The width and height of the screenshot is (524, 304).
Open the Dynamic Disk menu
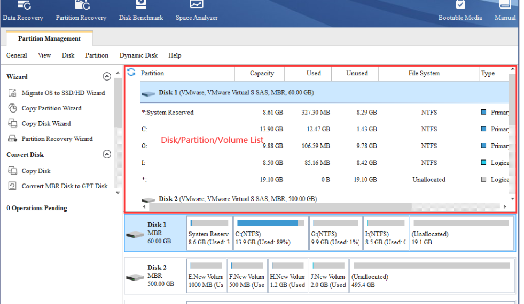coord(138,55)
